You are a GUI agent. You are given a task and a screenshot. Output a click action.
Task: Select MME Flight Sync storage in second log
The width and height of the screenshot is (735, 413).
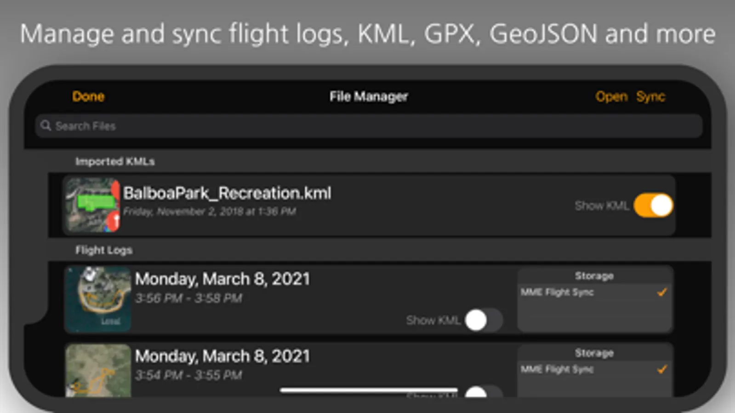coord(557,369)
